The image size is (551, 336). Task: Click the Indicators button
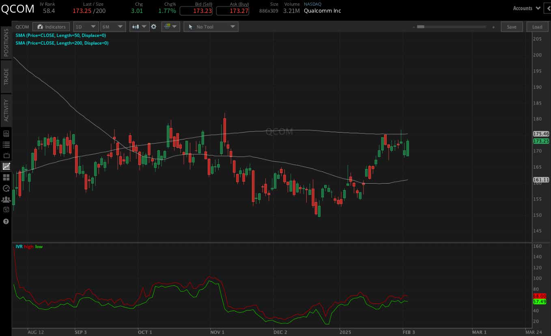click(51, 27)
